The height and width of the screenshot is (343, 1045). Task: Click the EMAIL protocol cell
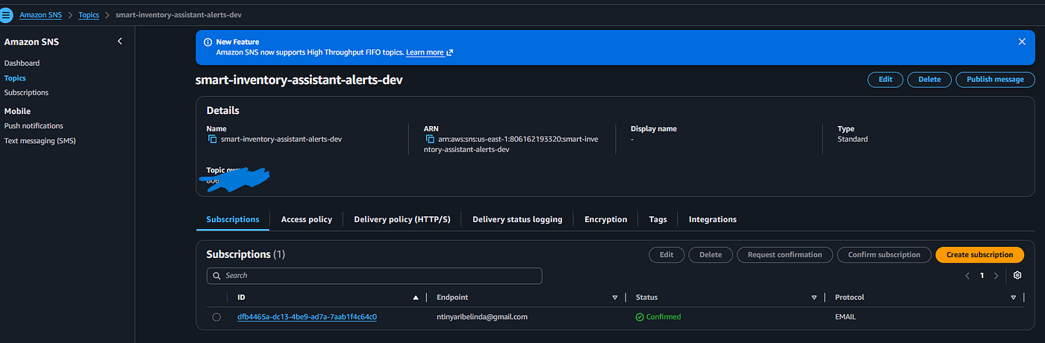pyautogui.click(x=846, y=317)
